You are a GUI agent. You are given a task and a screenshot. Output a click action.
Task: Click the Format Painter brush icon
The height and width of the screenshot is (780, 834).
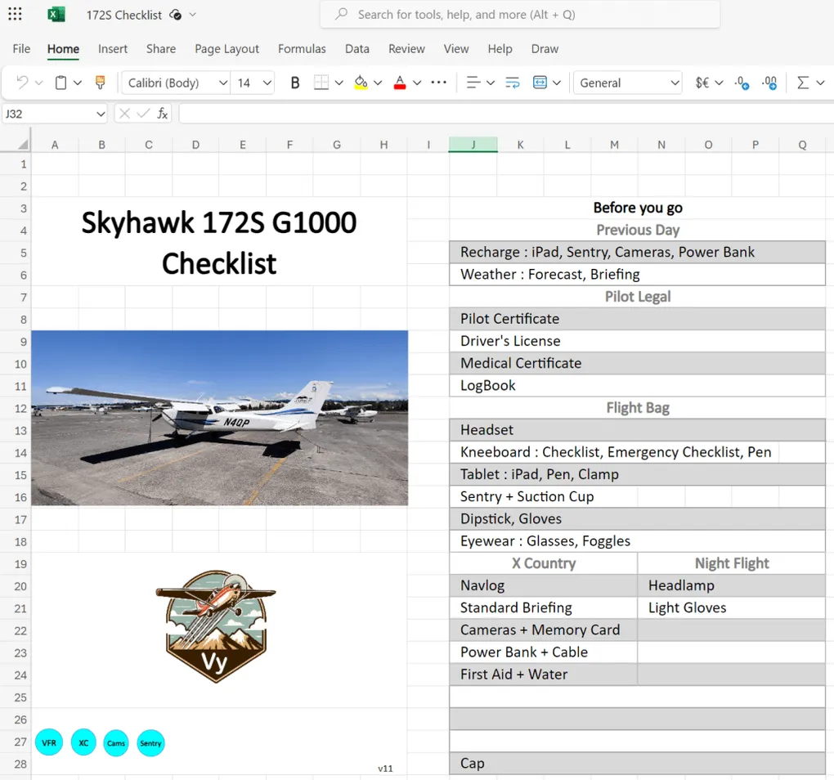coord(101,83)
